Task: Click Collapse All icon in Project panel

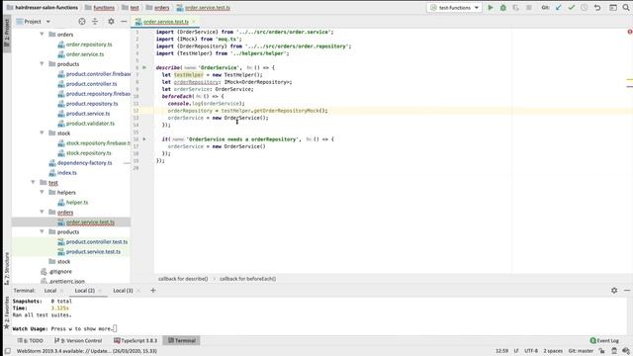Action: coord(95,22)
